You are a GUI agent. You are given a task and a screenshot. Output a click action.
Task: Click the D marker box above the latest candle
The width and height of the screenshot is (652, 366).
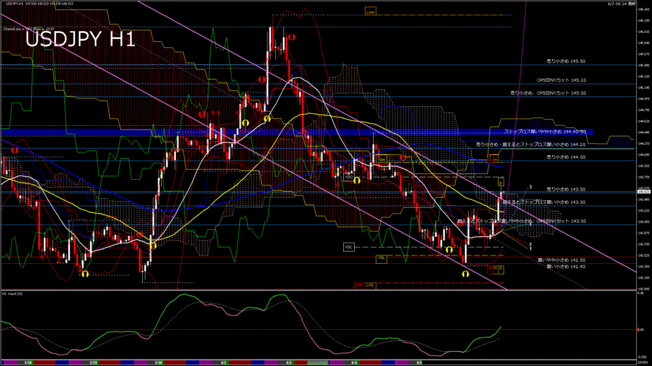[x=501, y=182]
